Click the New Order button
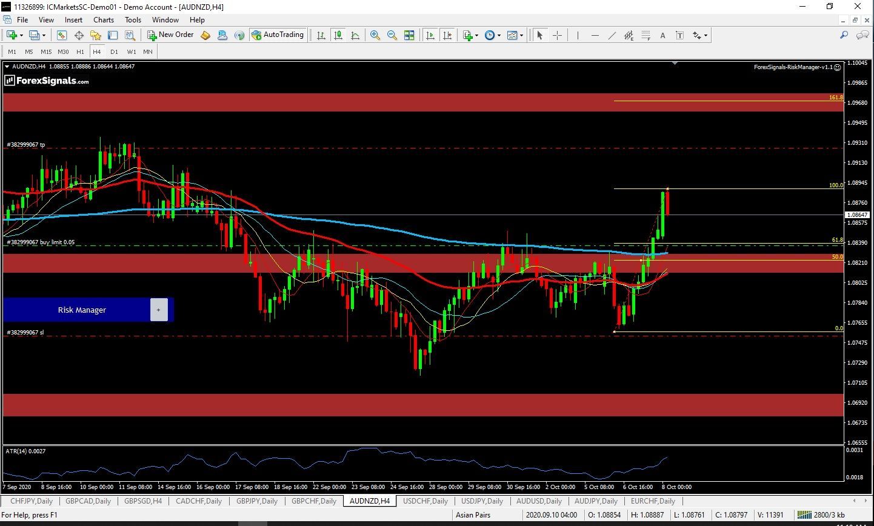 tap(170, 35)
